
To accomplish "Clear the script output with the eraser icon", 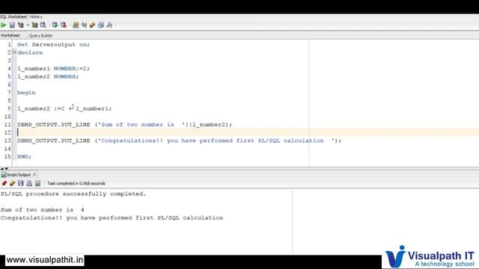I will pyautogui.click(x=12, y=183).
